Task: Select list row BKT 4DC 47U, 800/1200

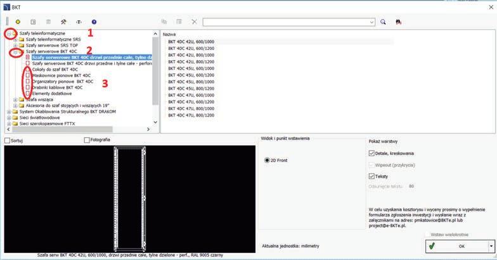Action: 191,115
